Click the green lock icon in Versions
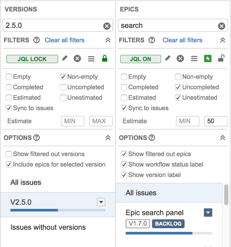The image size is (231, 247). tap(105, 59)
